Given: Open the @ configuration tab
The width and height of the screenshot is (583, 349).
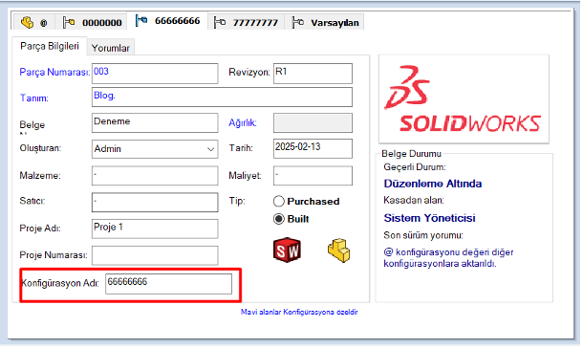Looking at the screenshot, I should tap(34, 22).
